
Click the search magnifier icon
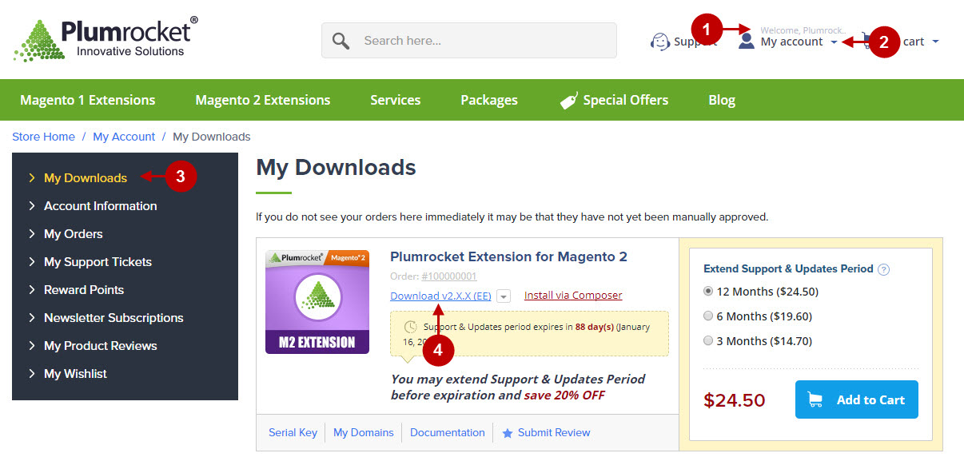339,40
